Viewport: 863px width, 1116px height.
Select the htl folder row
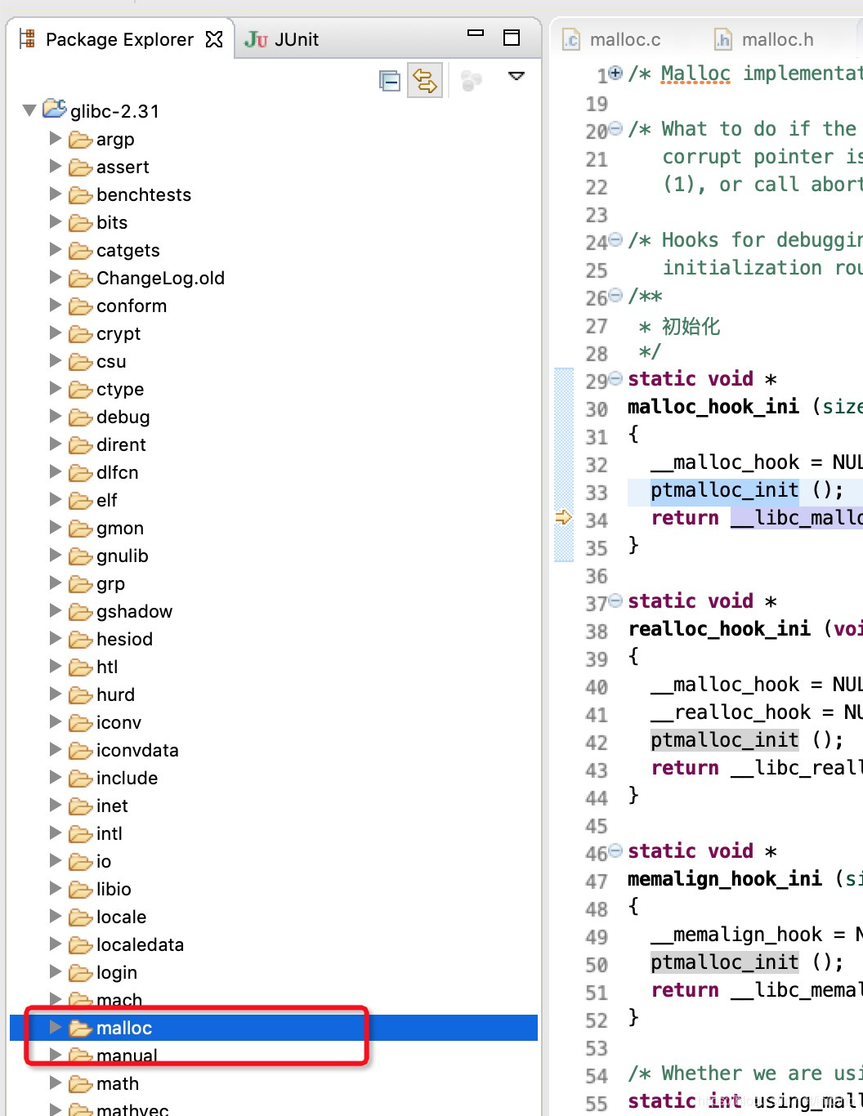pos(274,667)
